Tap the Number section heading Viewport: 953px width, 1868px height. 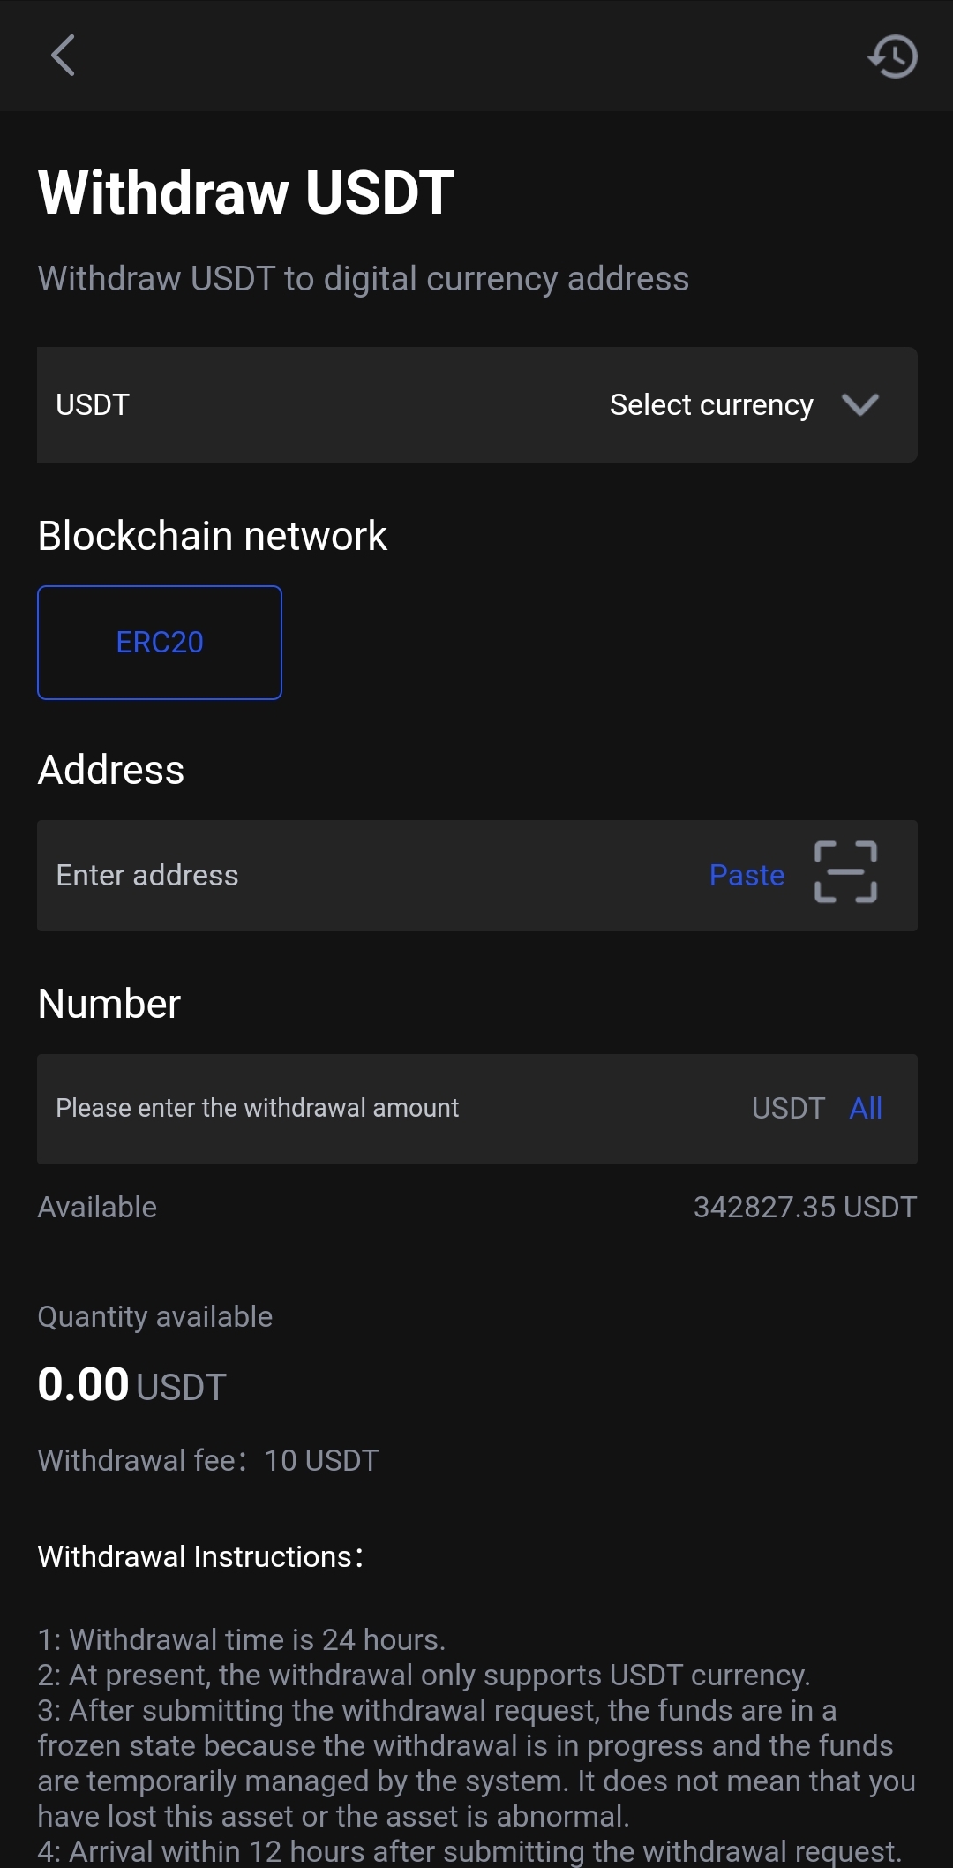[x=109, y=1004]
